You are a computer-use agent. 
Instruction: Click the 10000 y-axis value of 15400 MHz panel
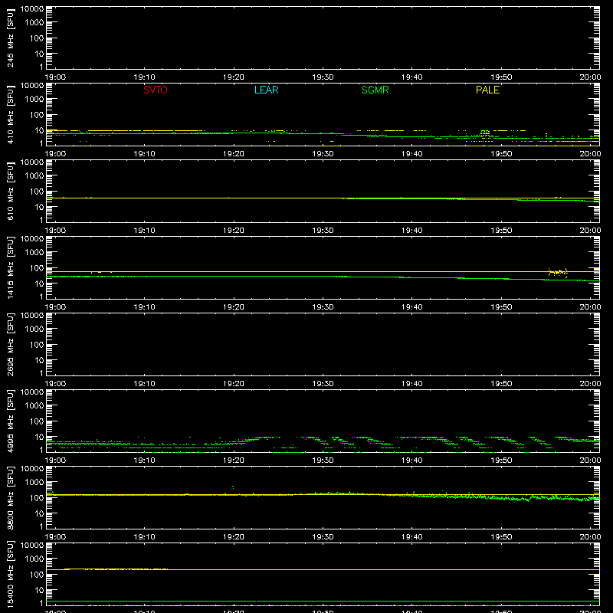32,546
